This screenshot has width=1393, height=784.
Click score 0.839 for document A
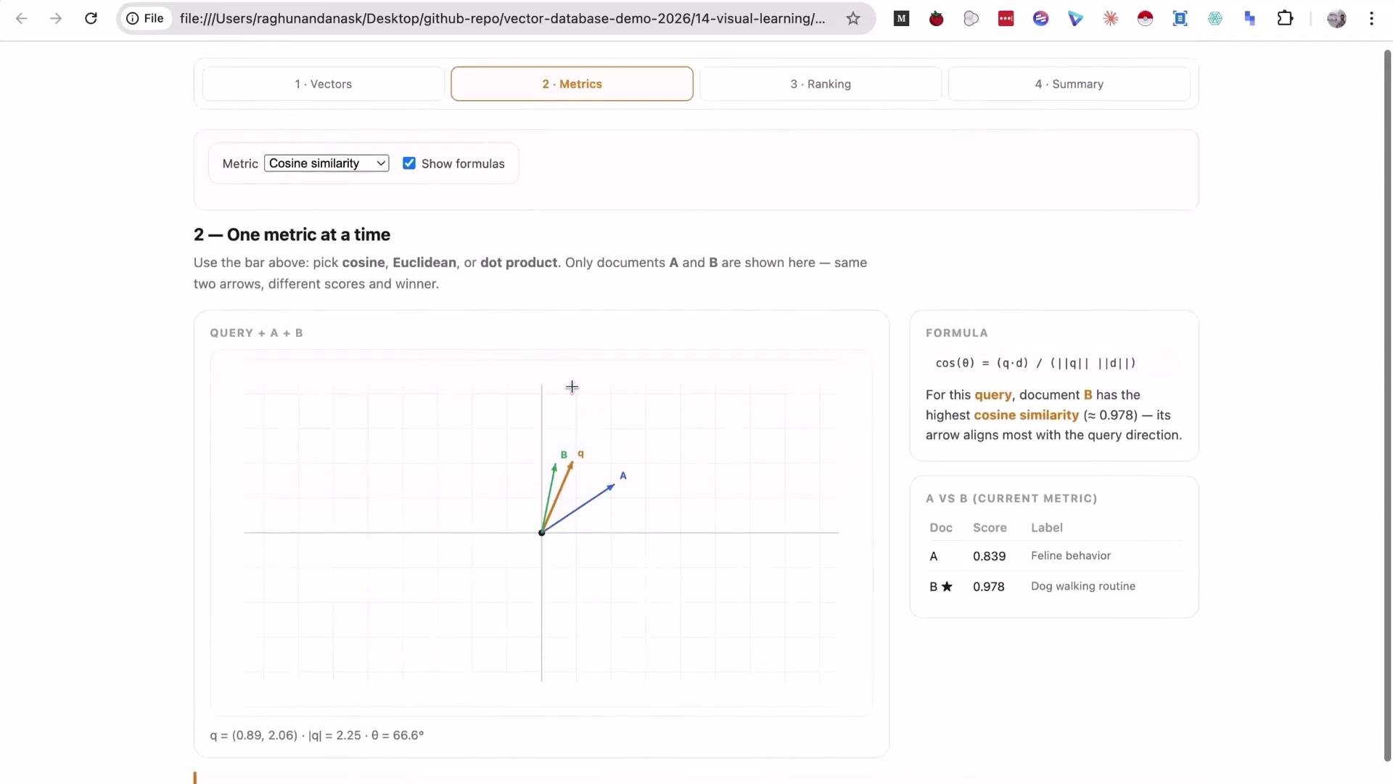pos(989,556)
